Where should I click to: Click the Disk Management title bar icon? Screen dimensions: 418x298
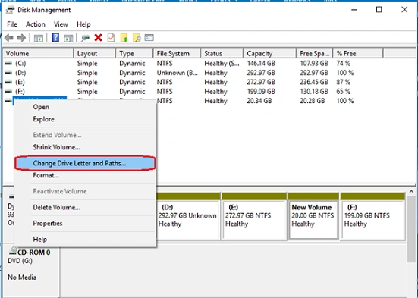tap(11, 10)
